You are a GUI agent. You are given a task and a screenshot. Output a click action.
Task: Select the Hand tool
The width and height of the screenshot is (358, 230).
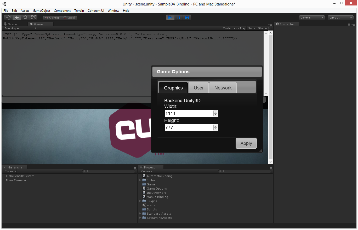pyautogui.click(x=8, y=17)
